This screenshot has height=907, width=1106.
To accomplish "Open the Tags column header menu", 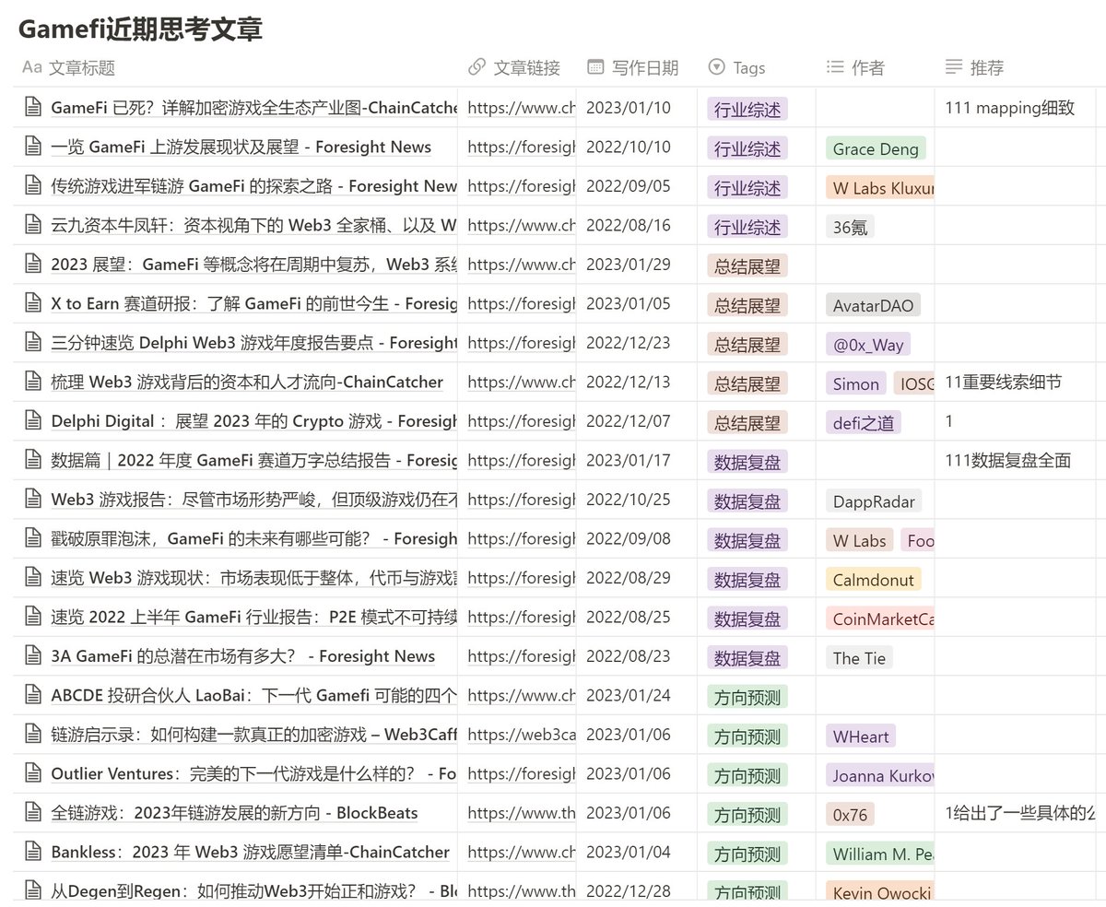I will tap(737, 67).
